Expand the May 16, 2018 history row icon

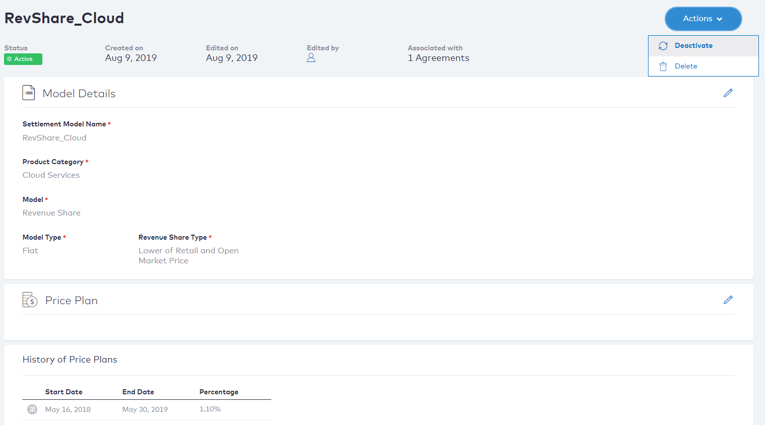(32, 409)
